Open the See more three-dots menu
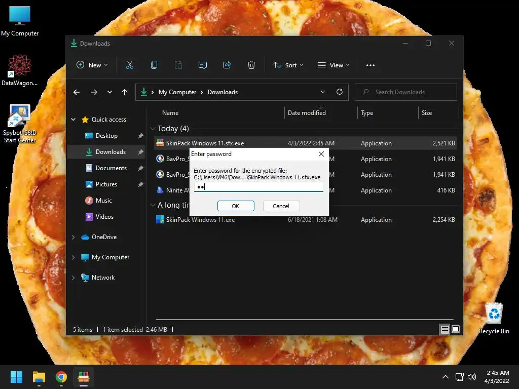Image resolution: width=519 pixels, height=389 pixels. [370, 65]
